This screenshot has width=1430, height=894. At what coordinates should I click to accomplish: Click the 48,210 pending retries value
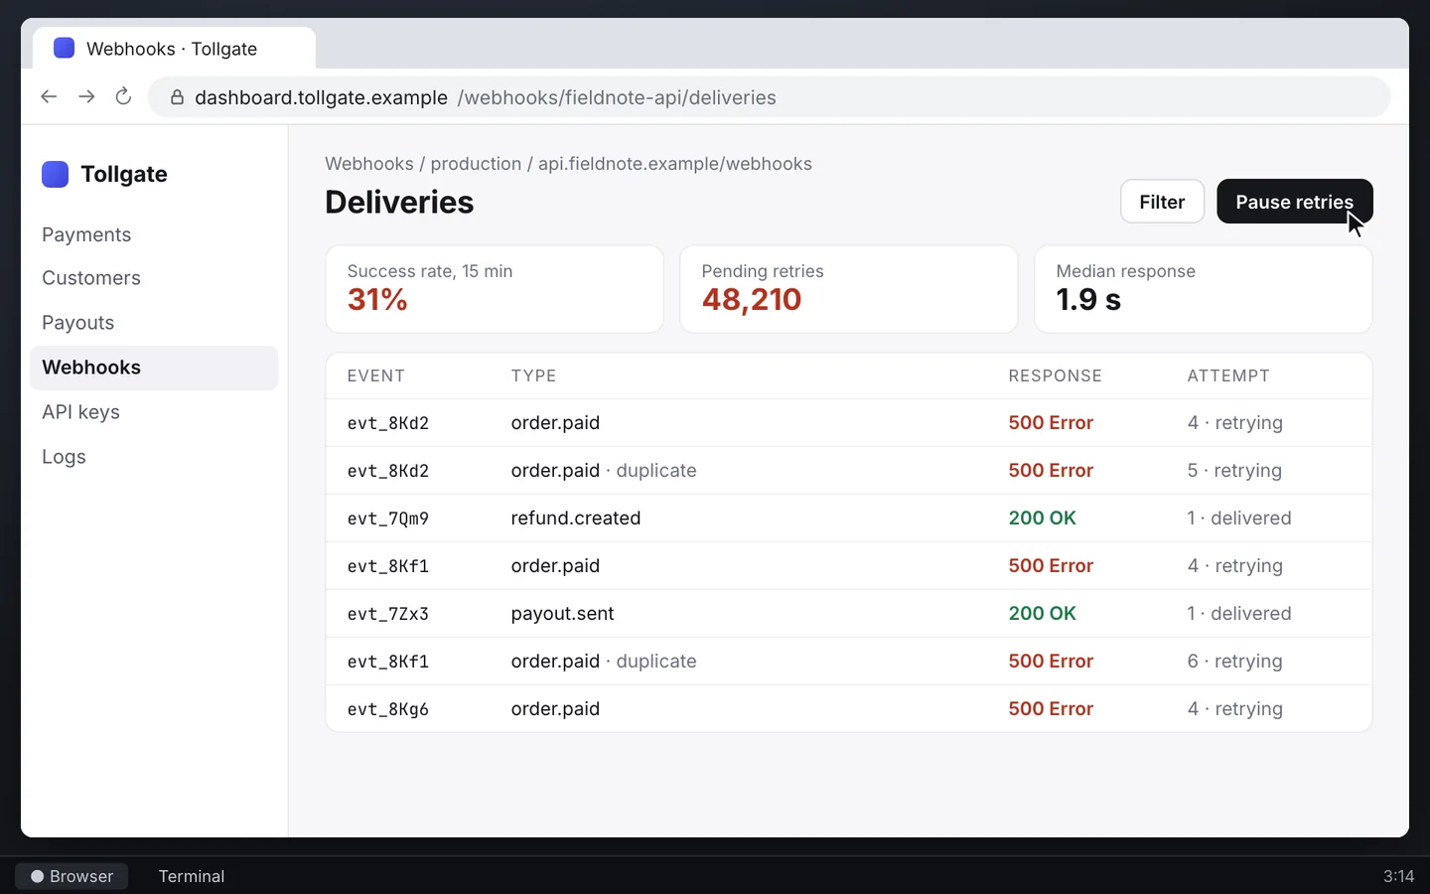(x=752, y=300)
